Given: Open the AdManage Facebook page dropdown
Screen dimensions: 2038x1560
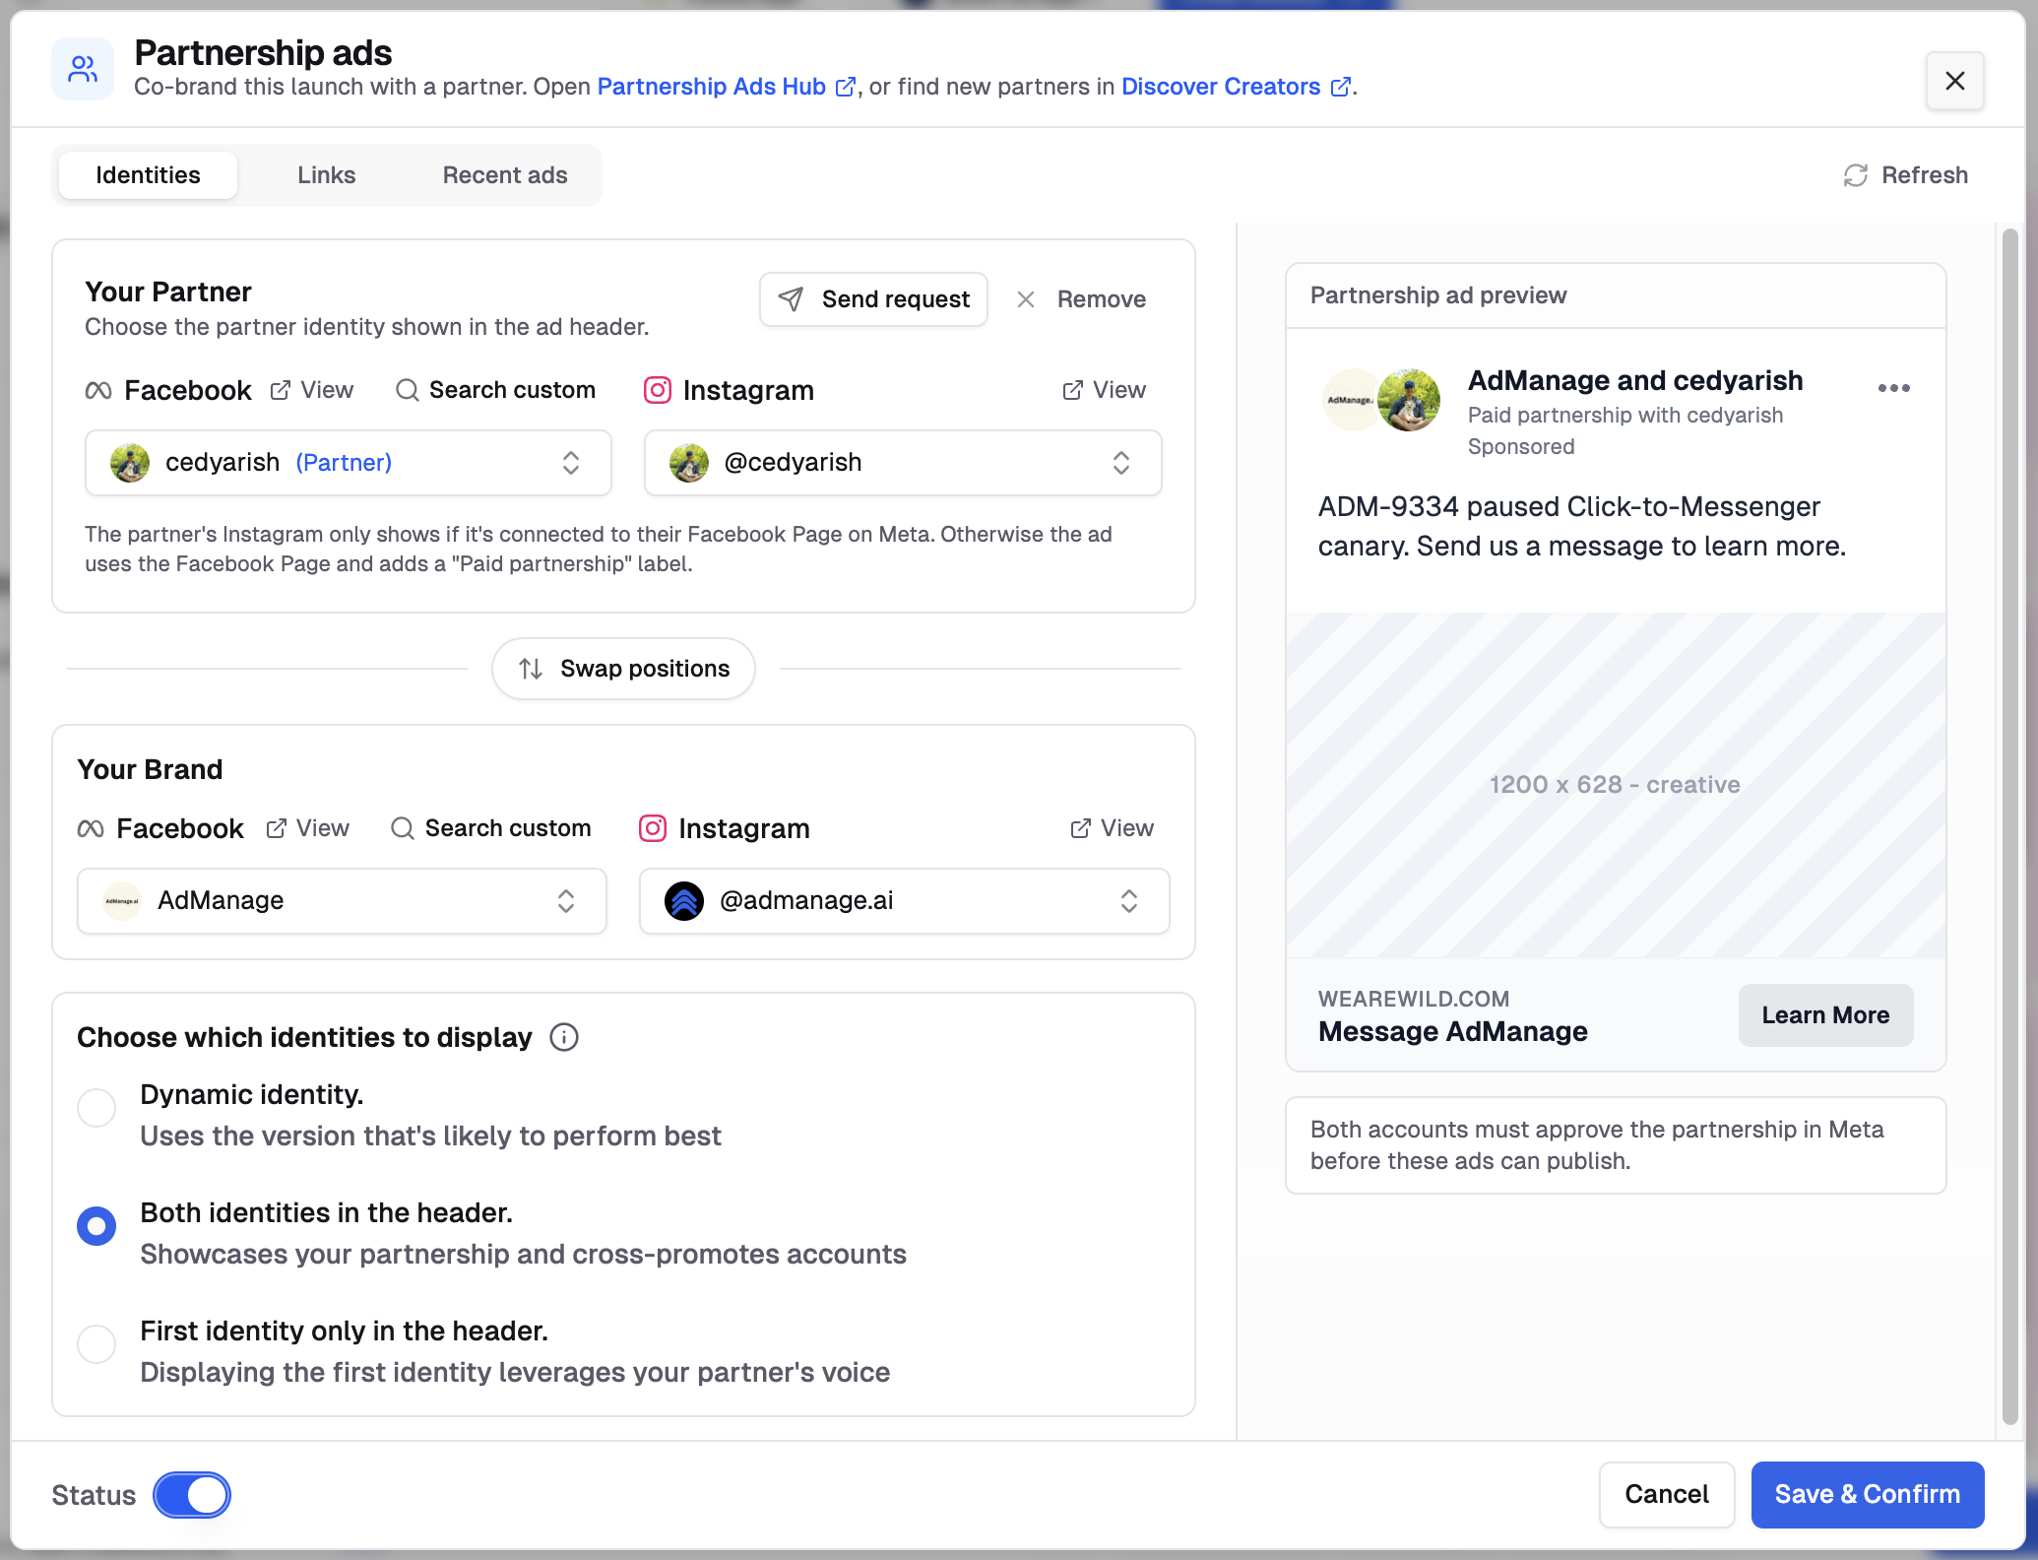Looking at the screenshot, I should coord(342,901).
